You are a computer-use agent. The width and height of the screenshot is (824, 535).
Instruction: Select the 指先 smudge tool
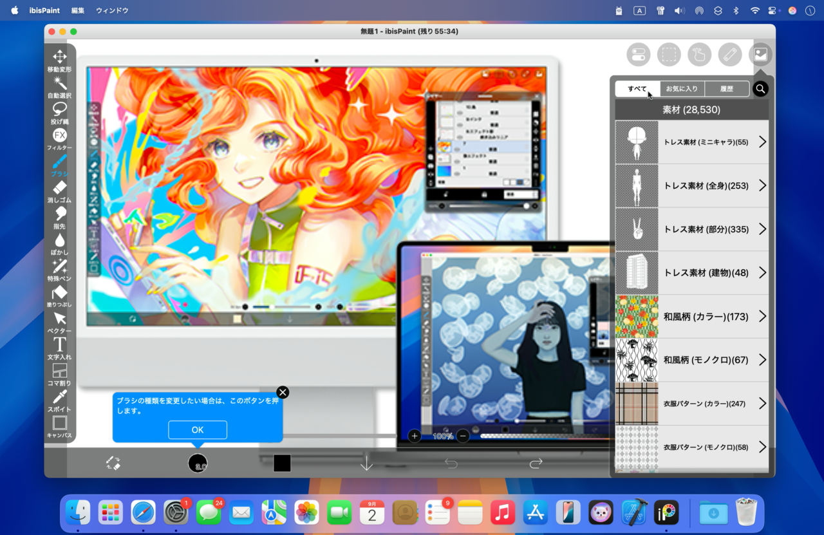59,219
